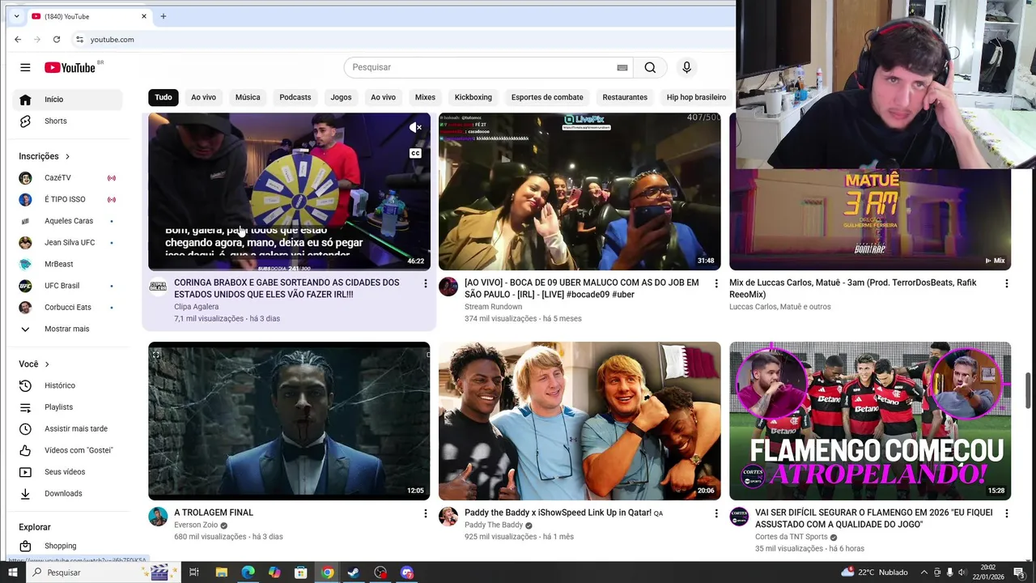Toggle closed captions on CORINGA BRABOX preview
Viewport: 1036px width, 583px height.
coord(415,153)
